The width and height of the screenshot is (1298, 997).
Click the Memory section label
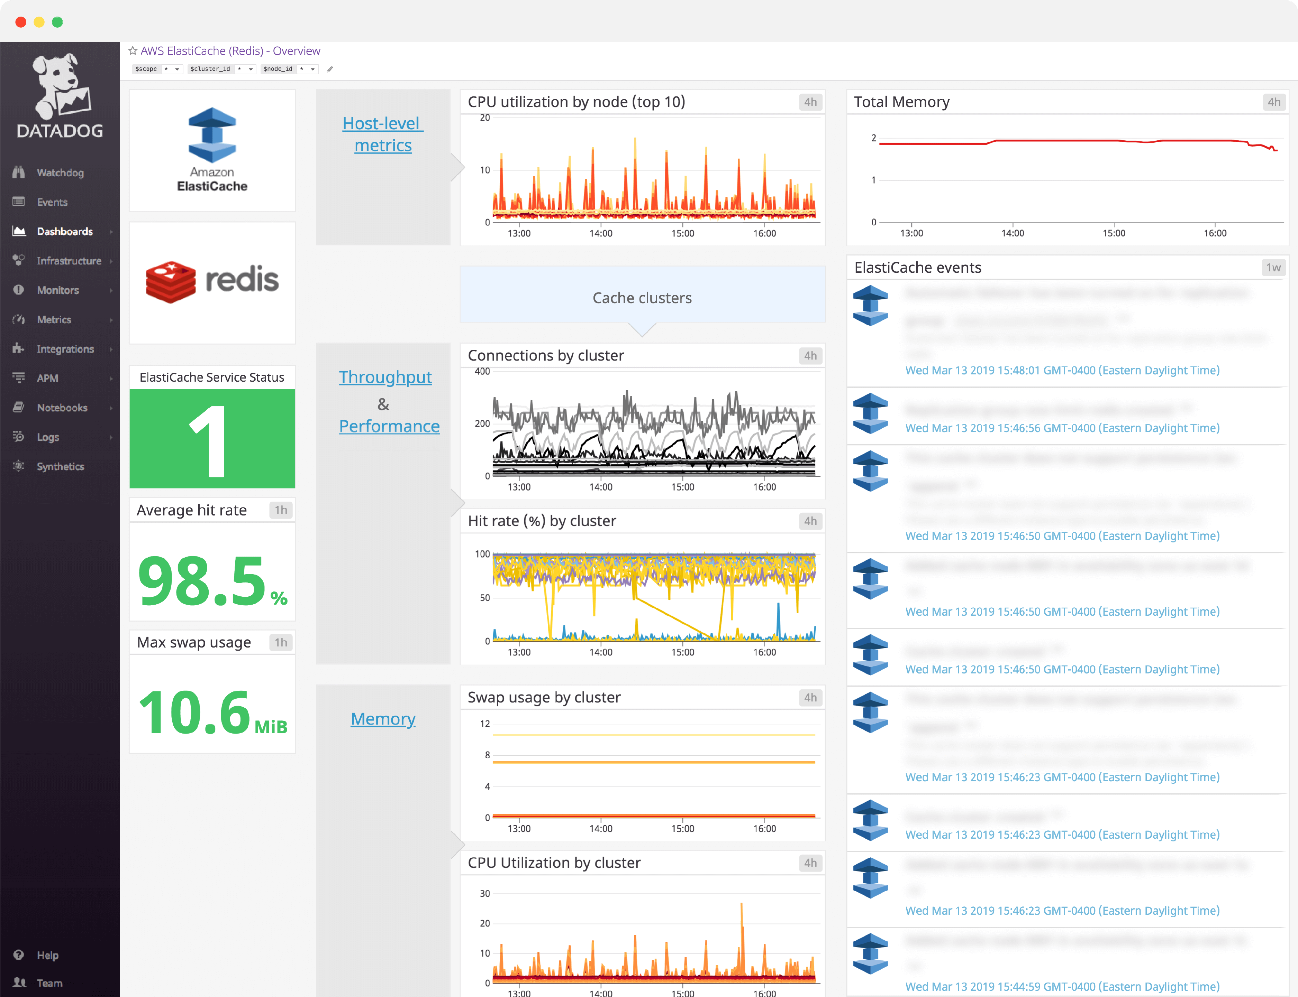click(x=383, y=719)
